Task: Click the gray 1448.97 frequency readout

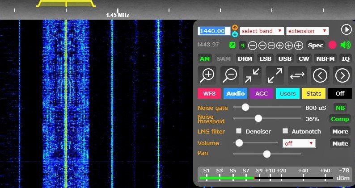Action: click(208, 45)
